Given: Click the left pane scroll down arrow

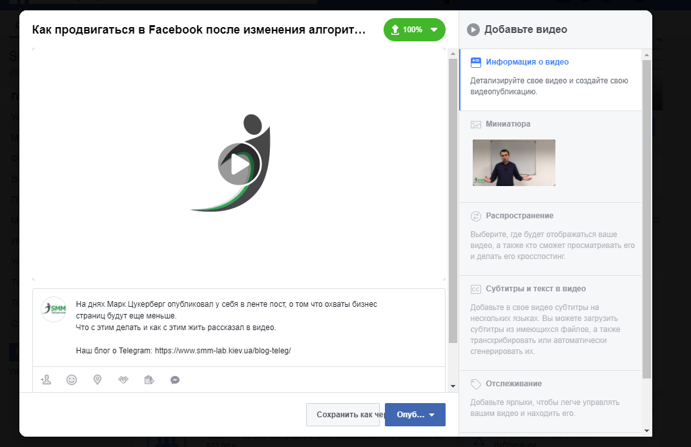Looking at the screenshot, I should (453, 386).
